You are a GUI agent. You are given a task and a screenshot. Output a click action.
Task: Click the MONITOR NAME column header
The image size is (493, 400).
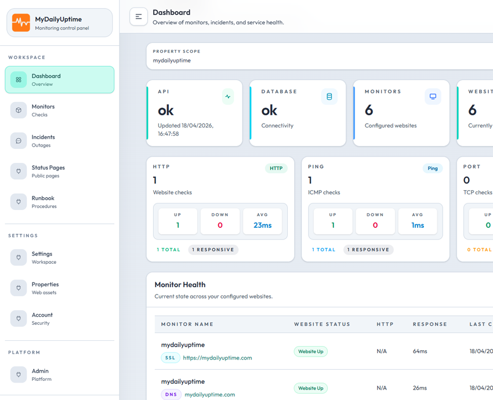tap(187, 324)
